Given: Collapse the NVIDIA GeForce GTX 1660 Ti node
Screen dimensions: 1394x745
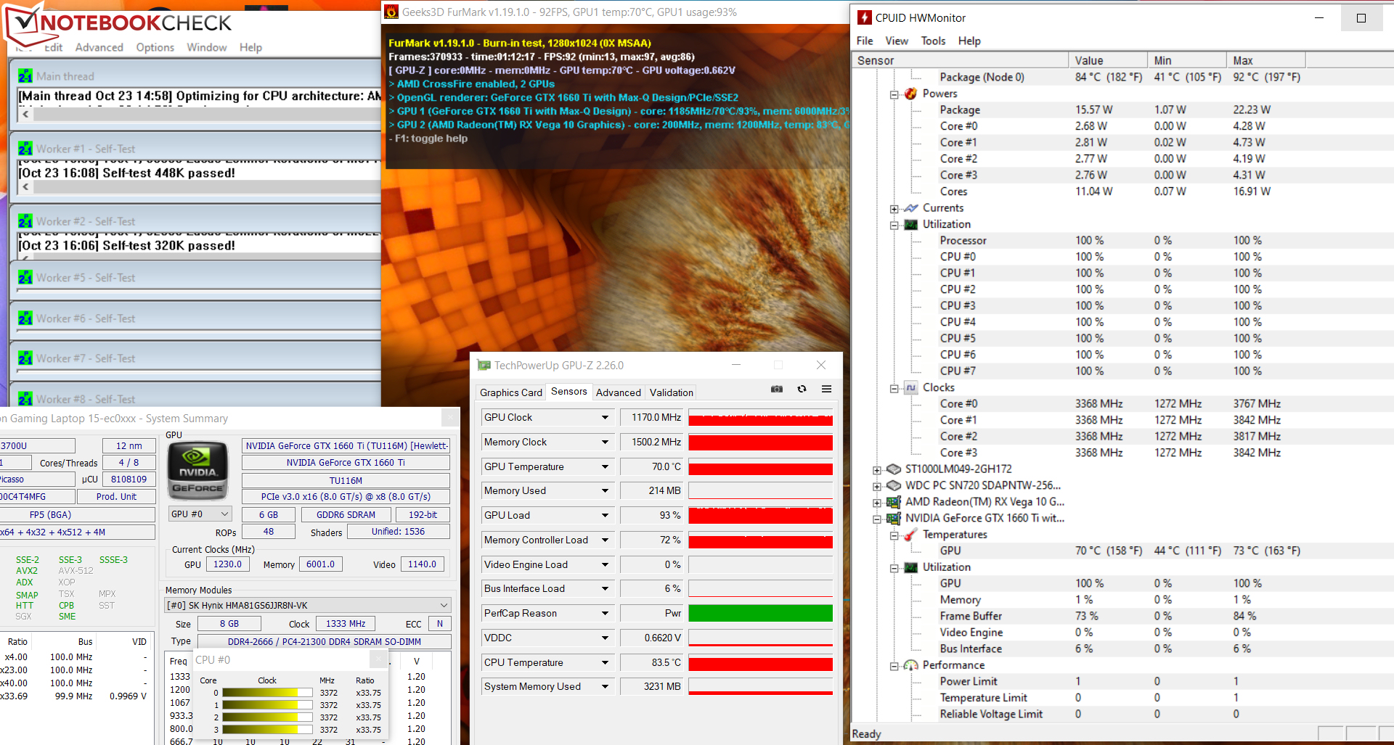Looking at the screenshot, I should click(x=877, y=519).
